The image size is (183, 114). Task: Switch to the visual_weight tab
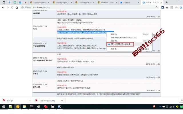tap(62, 3)
